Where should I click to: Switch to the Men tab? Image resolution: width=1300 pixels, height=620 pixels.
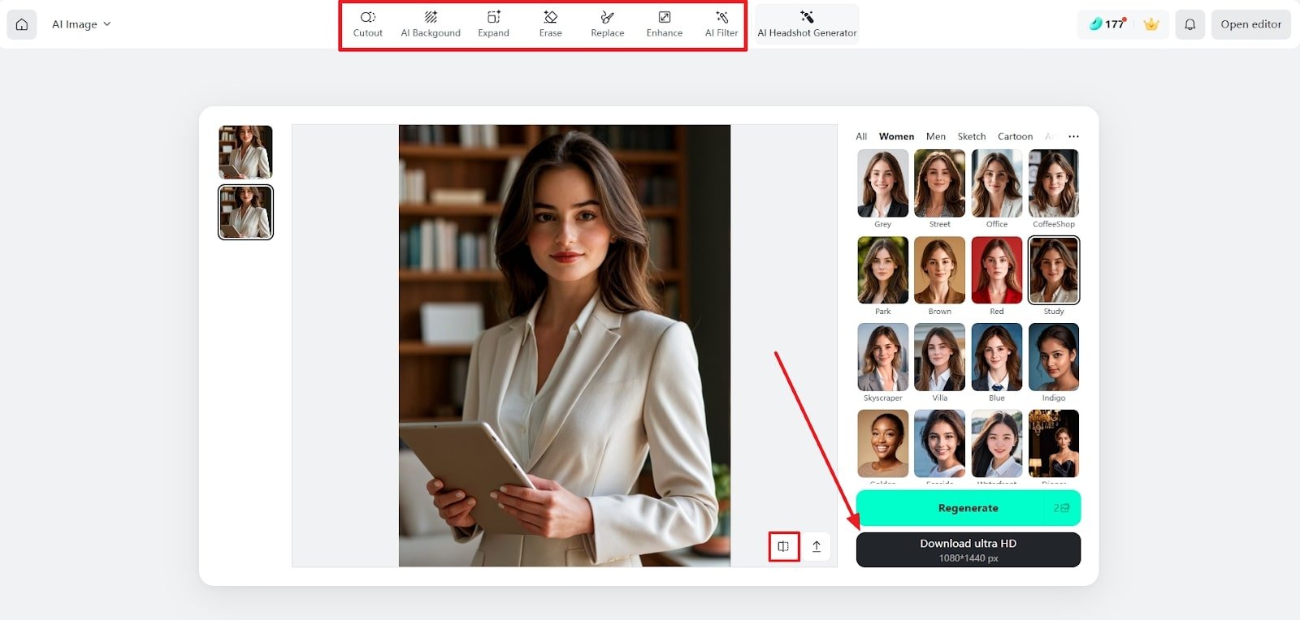coord(935,136)
